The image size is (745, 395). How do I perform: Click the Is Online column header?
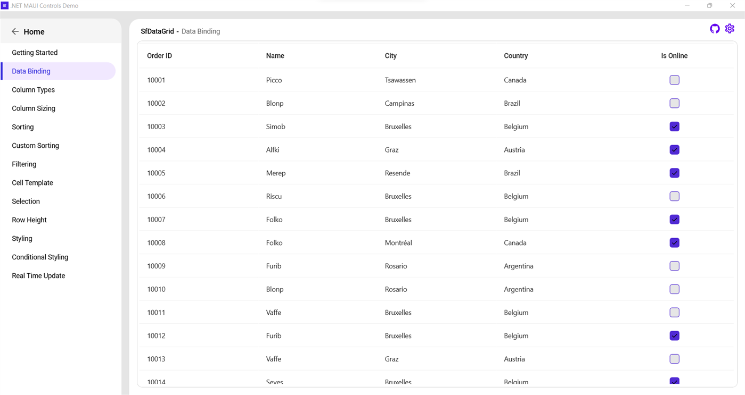[674, 56]
